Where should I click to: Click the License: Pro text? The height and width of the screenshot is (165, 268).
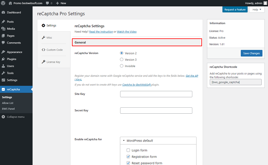coord(216,31)
